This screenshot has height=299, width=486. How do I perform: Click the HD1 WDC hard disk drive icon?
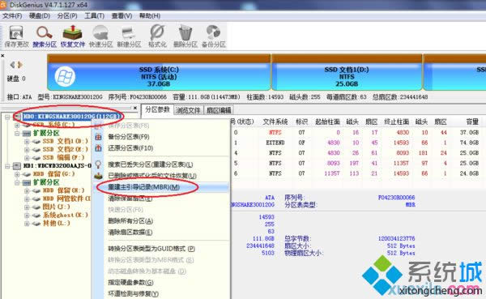pos(17,166)
